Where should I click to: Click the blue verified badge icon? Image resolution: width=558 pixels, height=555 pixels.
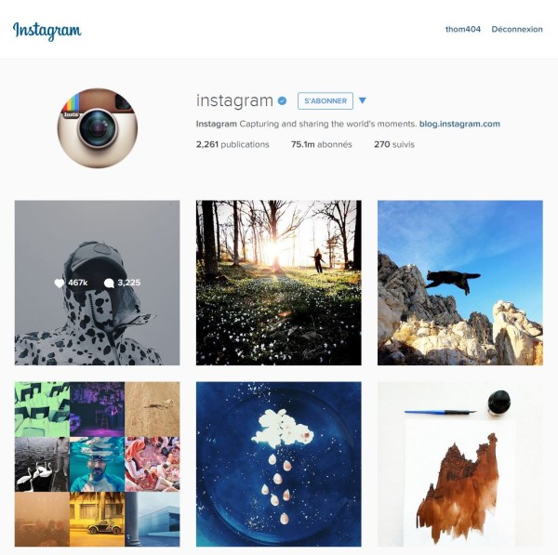tap(282, 101)
